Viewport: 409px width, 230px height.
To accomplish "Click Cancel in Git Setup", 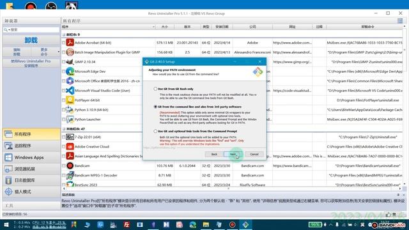I will pyautogui.click(x=254, y=155).
